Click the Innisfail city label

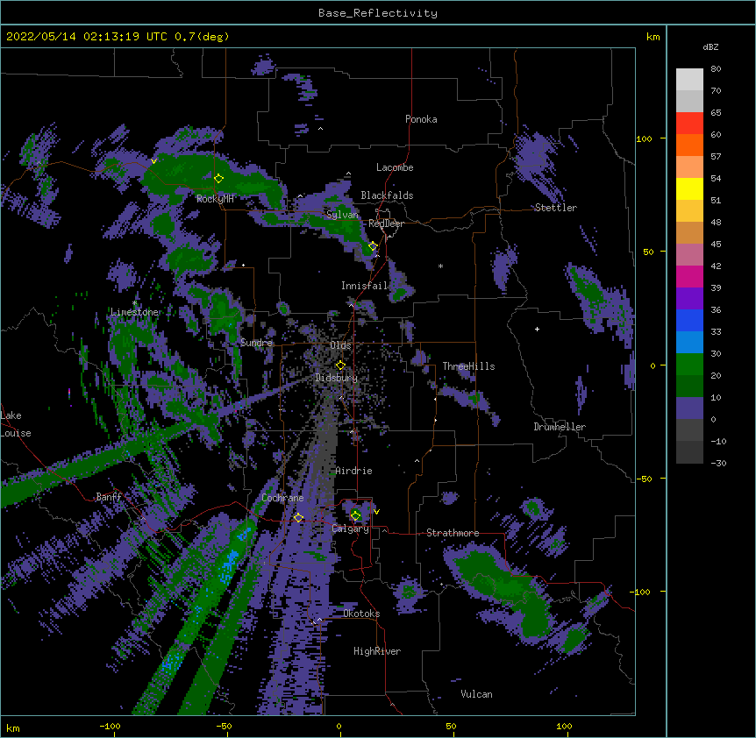364,286
